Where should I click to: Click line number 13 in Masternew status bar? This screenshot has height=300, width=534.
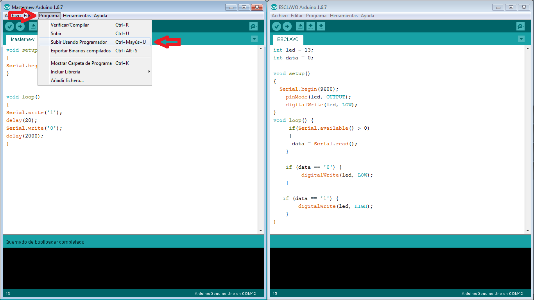(x=8, y=294)
